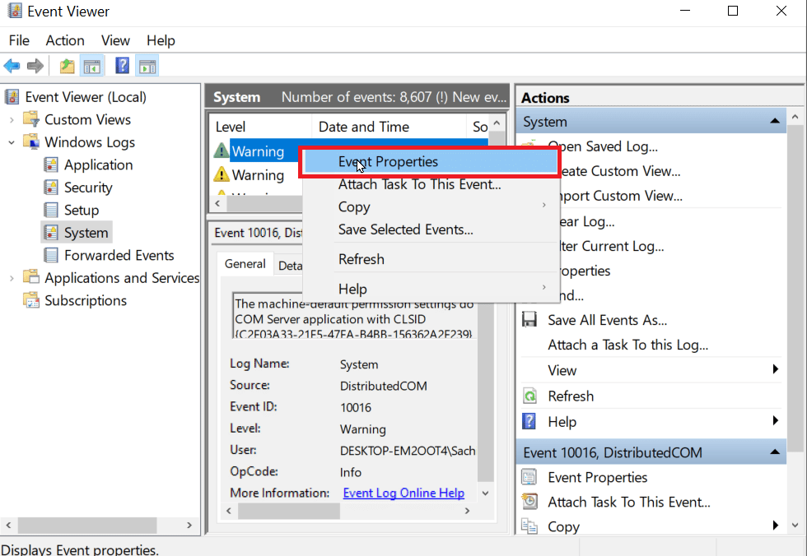Click the Forwarded Events log icon
Viewport: 807px width, 556px height.
(x=51, y=255)
